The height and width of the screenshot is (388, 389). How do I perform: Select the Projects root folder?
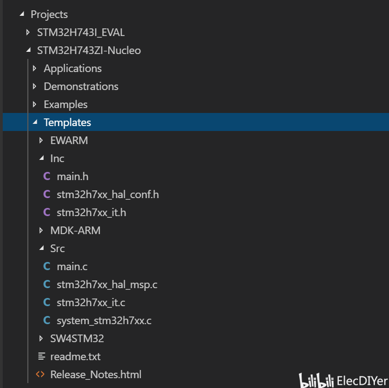[x=49, y=15]
